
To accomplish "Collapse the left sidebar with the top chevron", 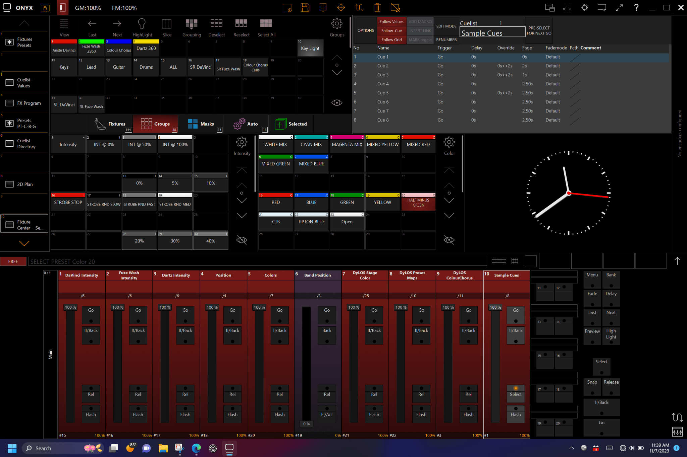I will (24, 23).
